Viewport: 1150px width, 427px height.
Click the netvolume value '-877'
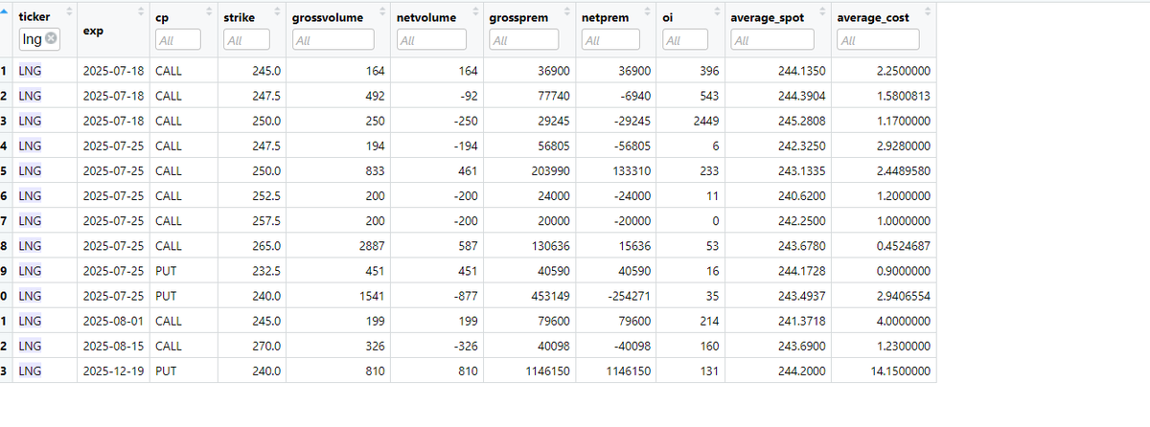coord(466,295)
